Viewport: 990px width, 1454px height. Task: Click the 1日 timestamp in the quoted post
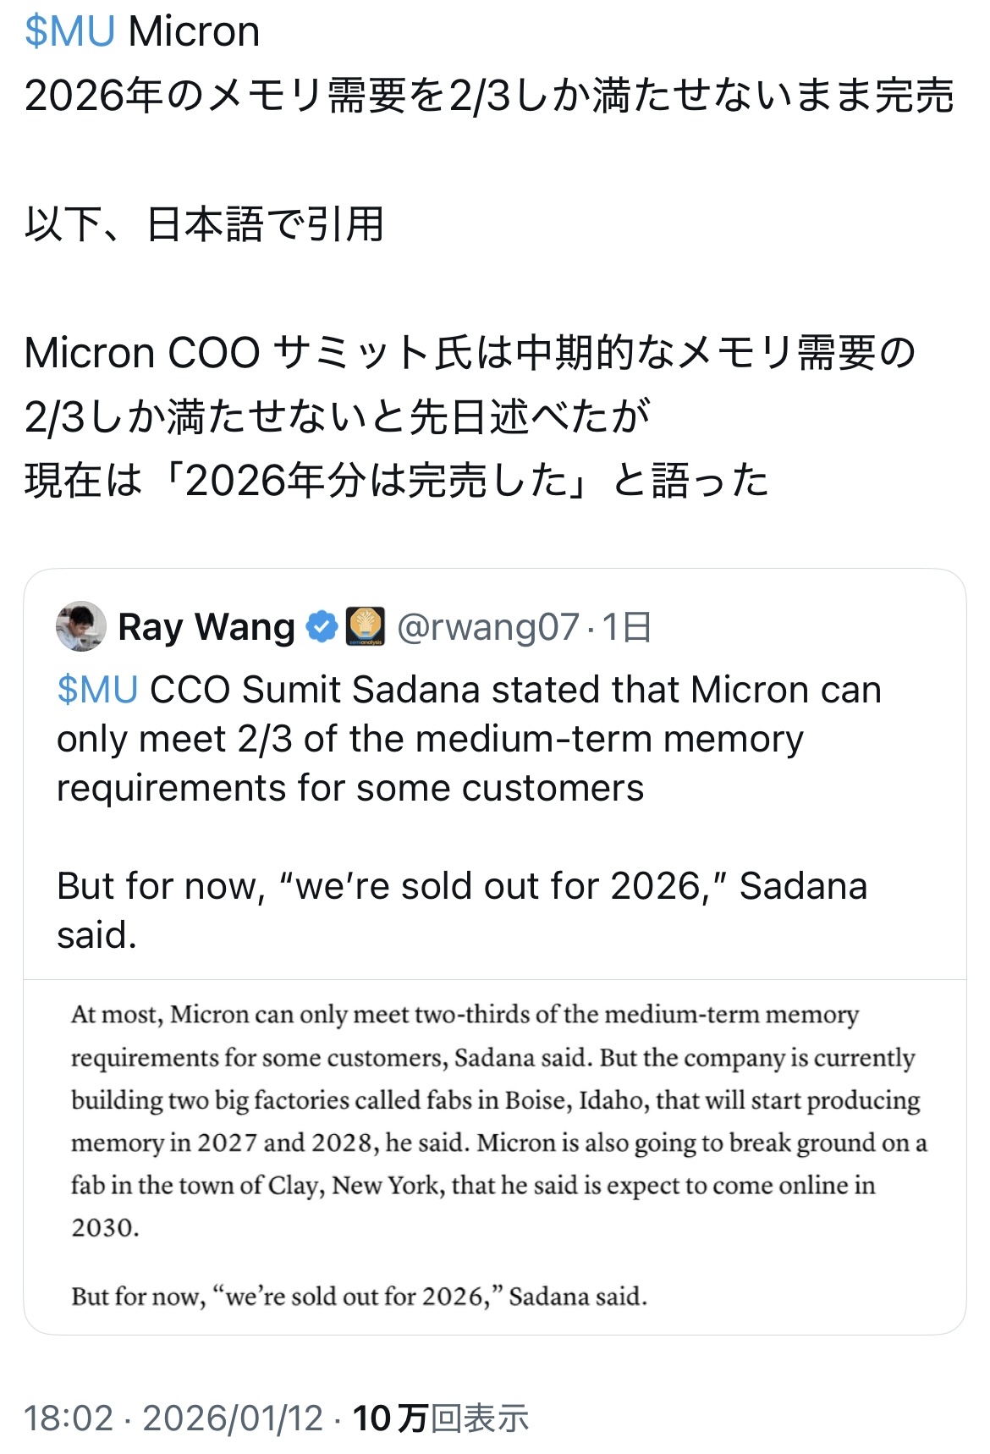(x=627, y=627)
